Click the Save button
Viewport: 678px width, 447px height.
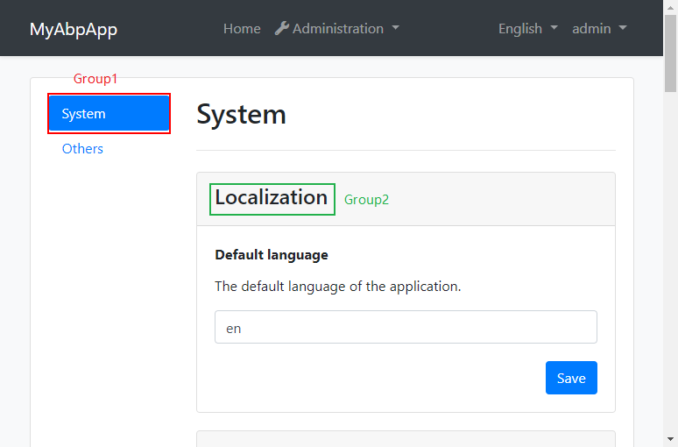tap(571, 378)
